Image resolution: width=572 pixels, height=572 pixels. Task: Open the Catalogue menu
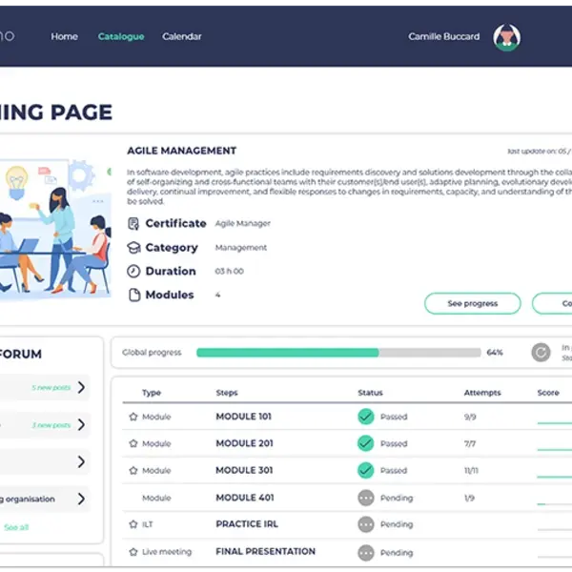pyautogui.click(x=121, y=36)
